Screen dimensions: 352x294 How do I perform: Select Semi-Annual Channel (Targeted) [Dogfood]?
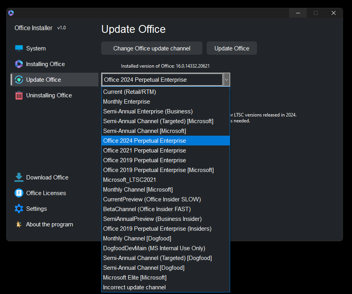166,258
